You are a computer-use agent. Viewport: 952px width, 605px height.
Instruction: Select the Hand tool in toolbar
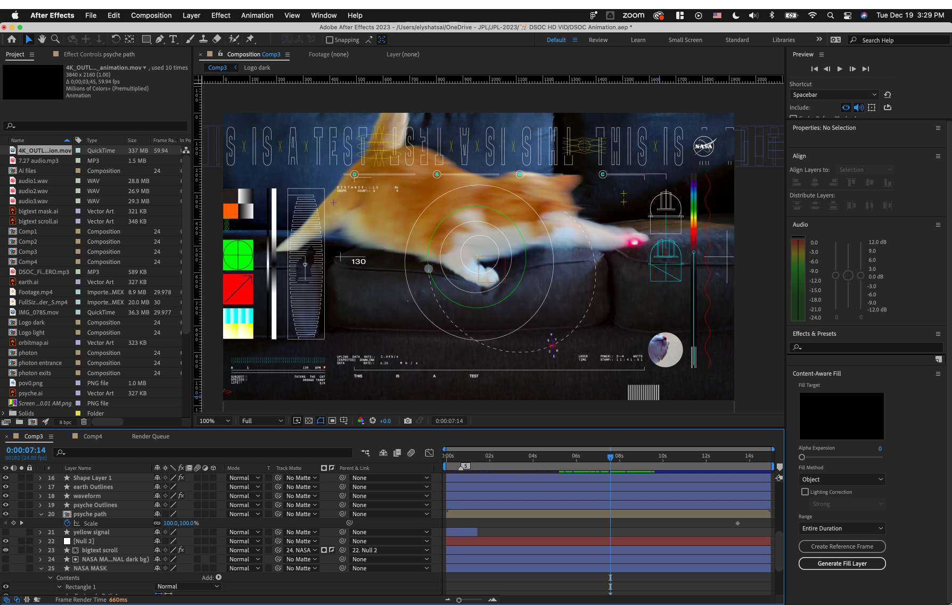click(x=42, y=39)
